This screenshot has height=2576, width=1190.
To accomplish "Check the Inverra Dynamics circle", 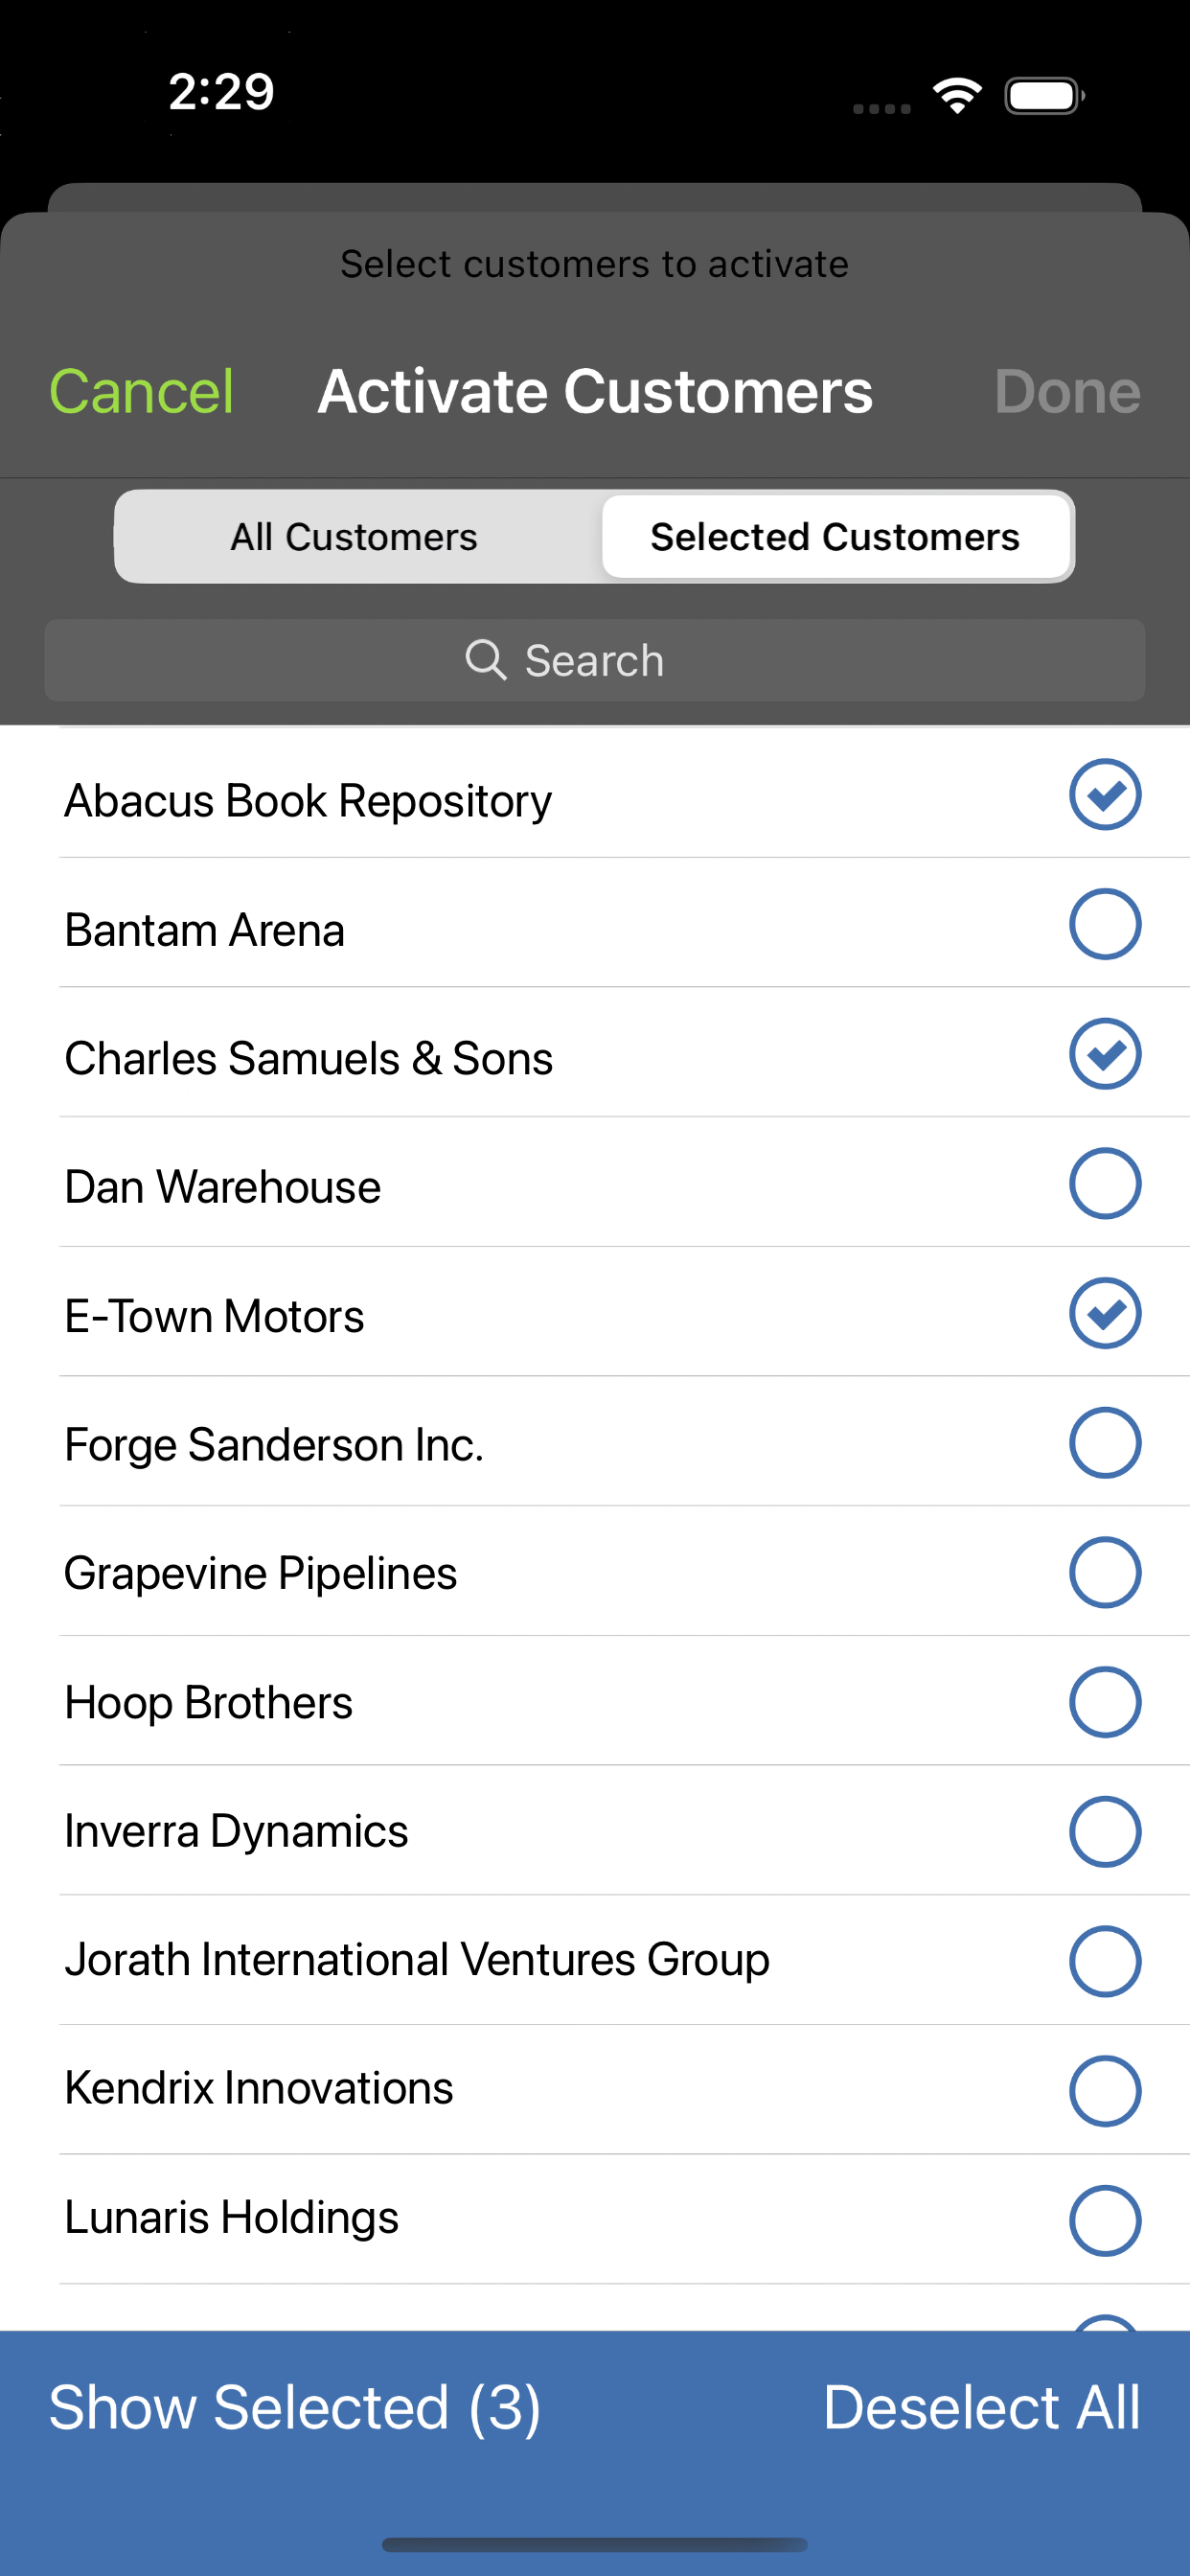I will 1104,1832.
